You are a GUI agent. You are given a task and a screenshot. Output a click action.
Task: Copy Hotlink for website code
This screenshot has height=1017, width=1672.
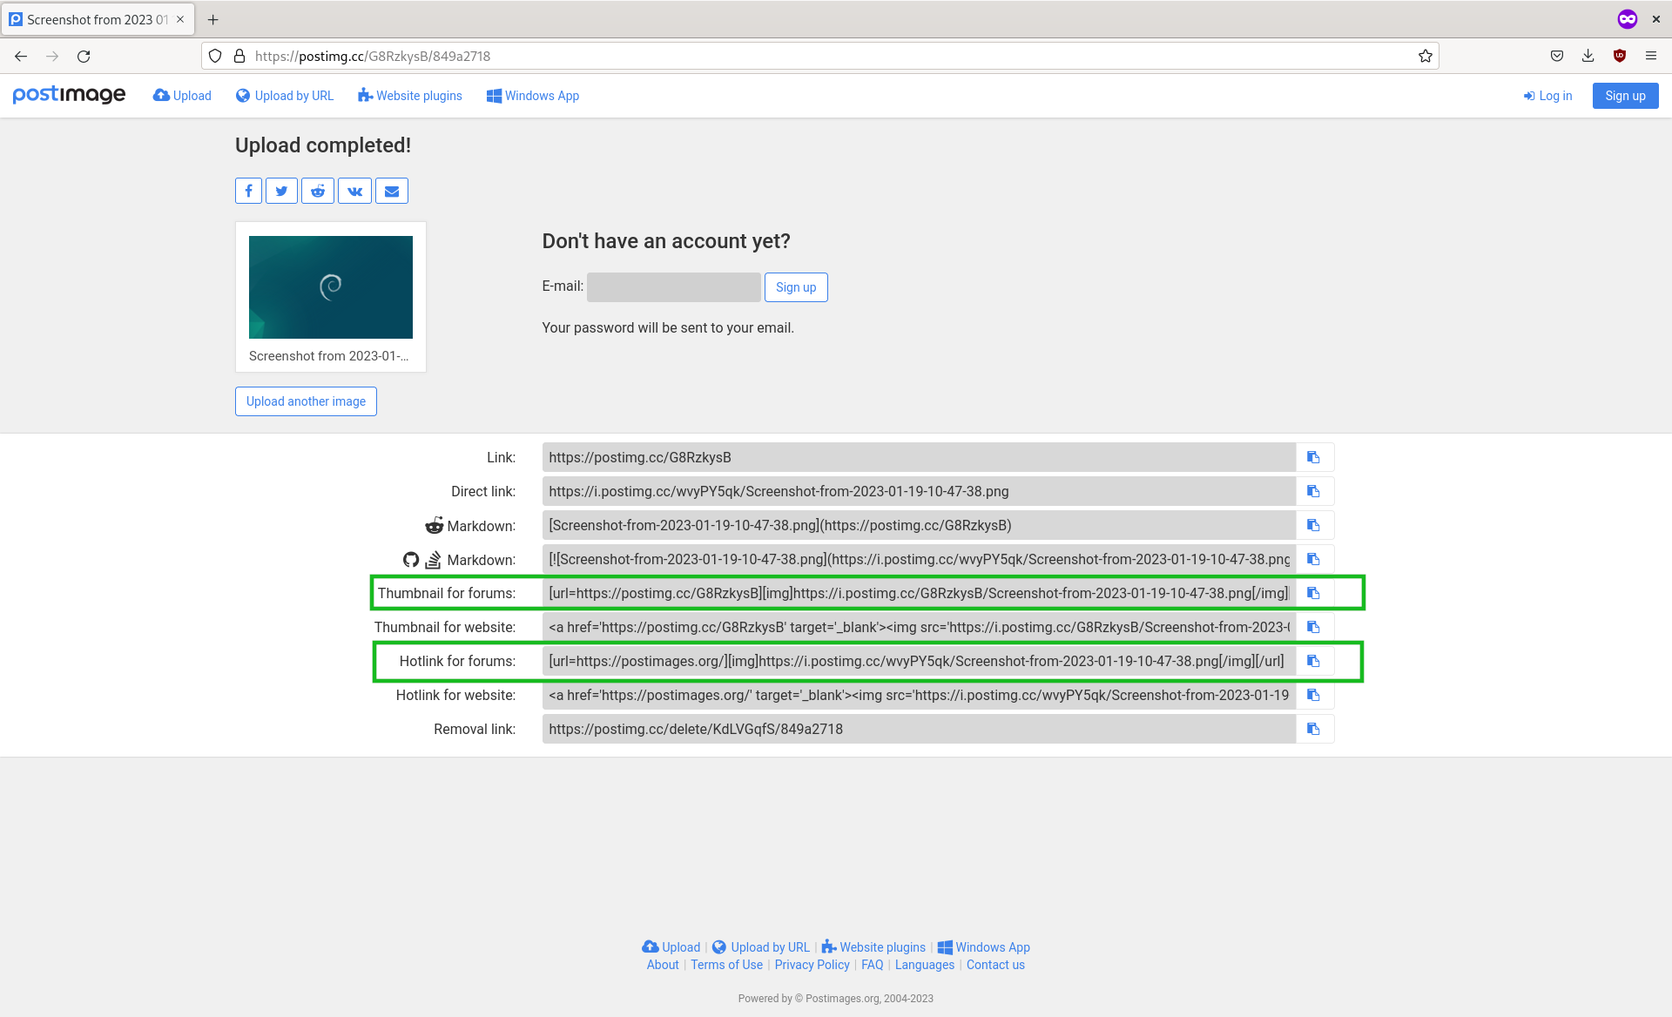[x=1314, y=695]
